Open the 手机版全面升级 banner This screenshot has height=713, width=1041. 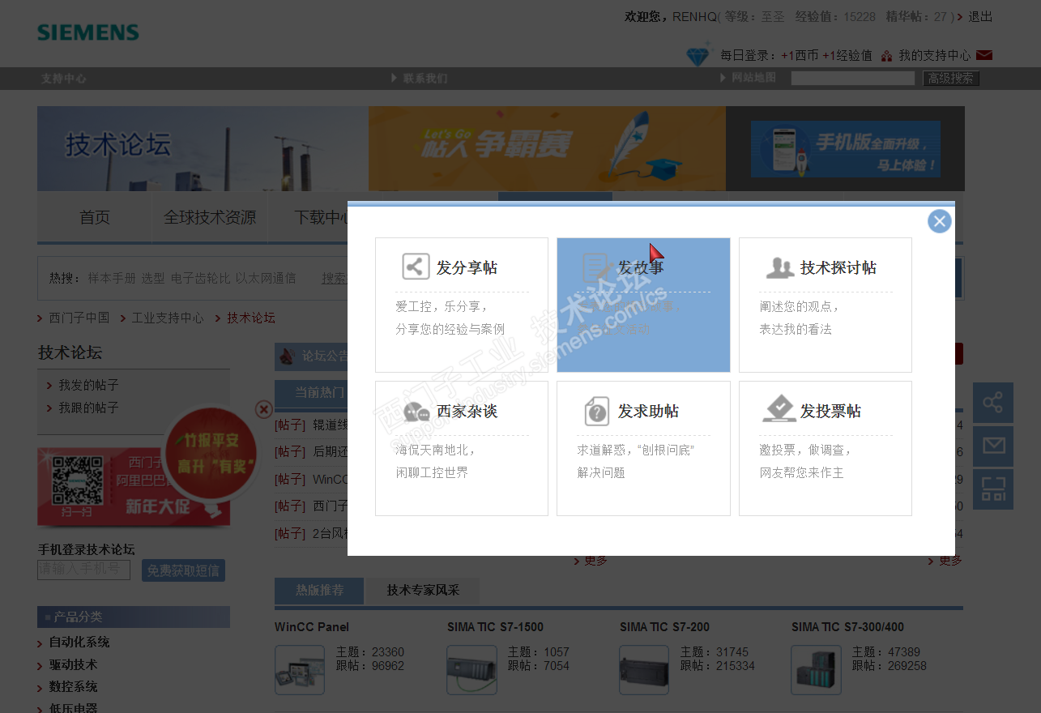[x=846, y=149]
